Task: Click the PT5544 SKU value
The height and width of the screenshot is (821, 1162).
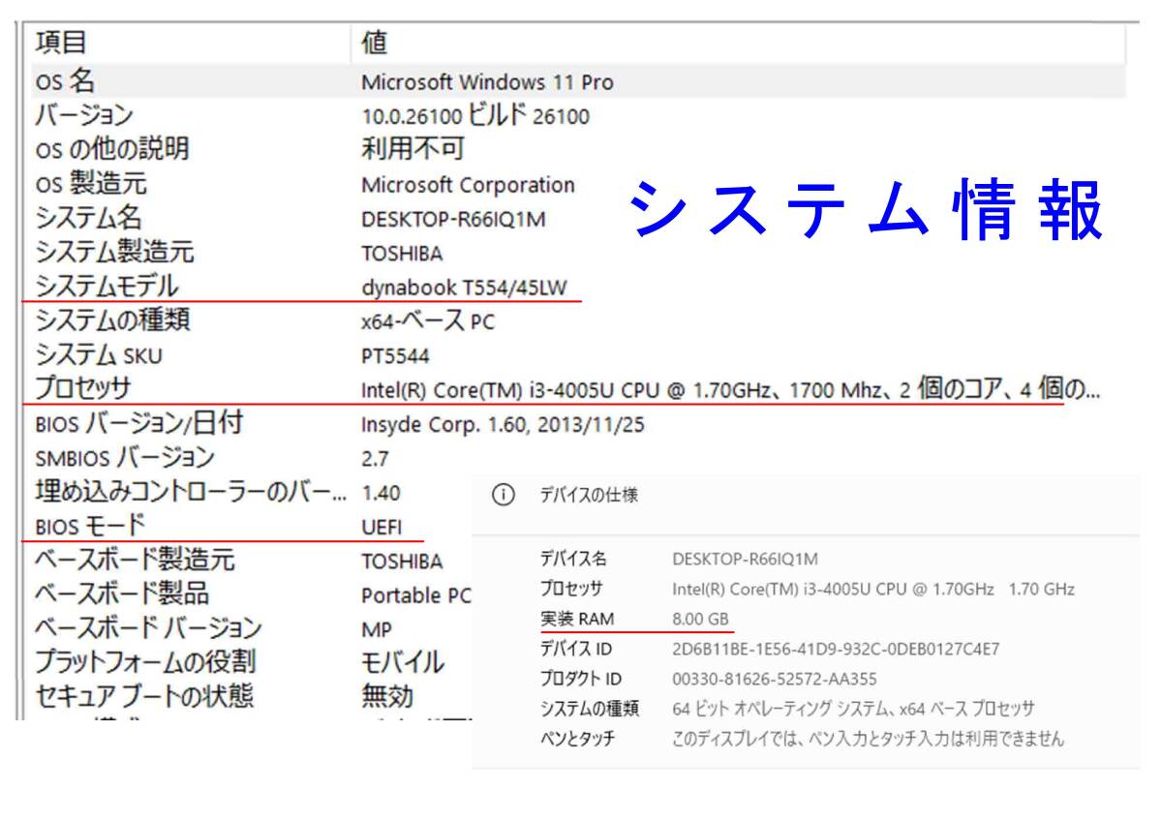Action: 395,356
